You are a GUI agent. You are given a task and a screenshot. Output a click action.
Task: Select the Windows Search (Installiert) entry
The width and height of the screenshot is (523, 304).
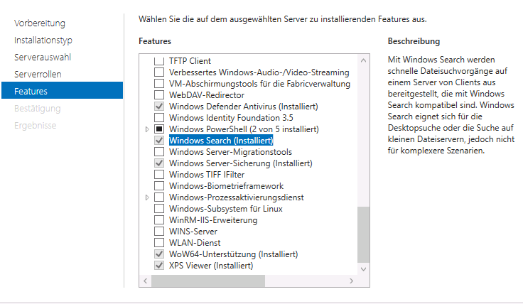click(221, 141)
